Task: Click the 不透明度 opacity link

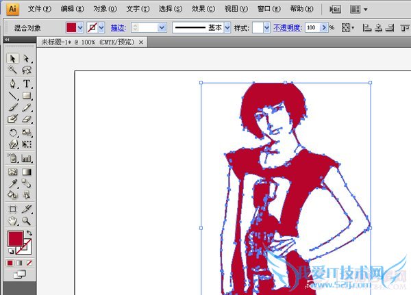Action: (x=286, y=27)
